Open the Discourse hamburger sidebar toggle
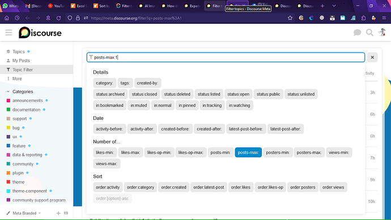Screen dimensions: 391x220 tap(8, 33)
